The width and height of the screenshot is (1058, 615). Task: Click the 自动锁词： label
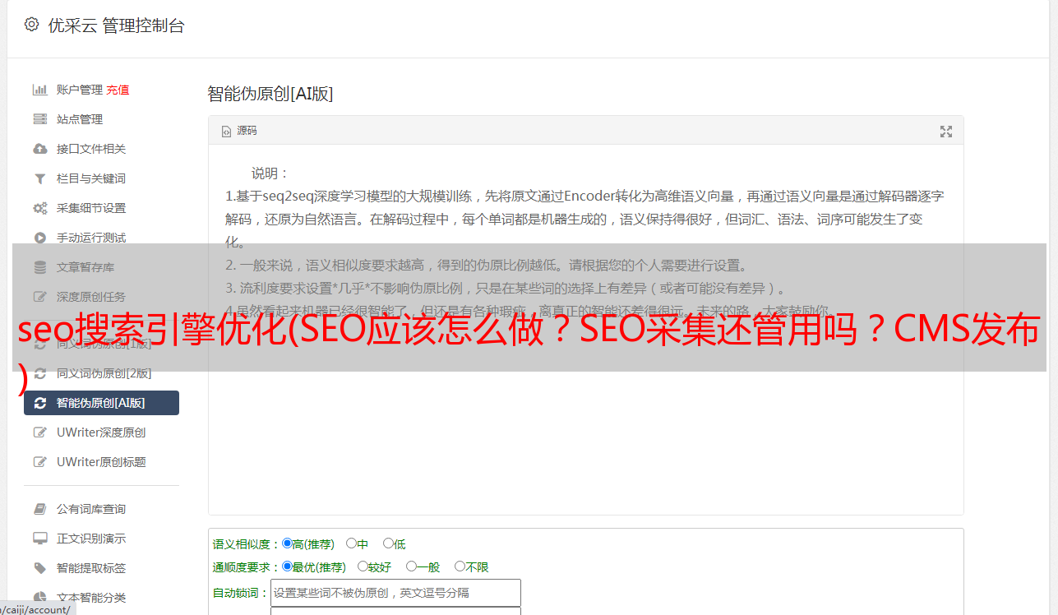click(x=241, y=593)
